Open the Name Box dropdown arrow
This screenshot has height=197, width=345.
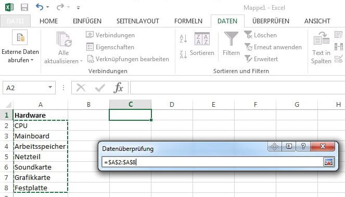50,88
